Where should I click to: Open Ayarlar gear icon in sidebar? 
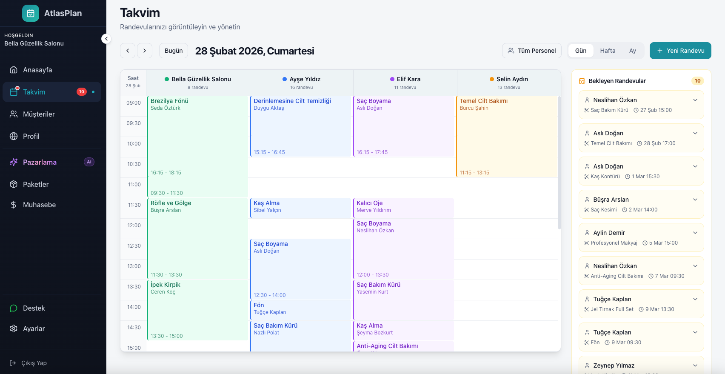pos(14,328)
